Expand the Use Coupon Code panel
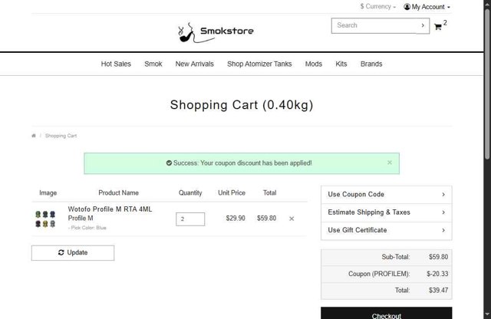The height and width of the screenshot is (319, 491). (386, 195)
